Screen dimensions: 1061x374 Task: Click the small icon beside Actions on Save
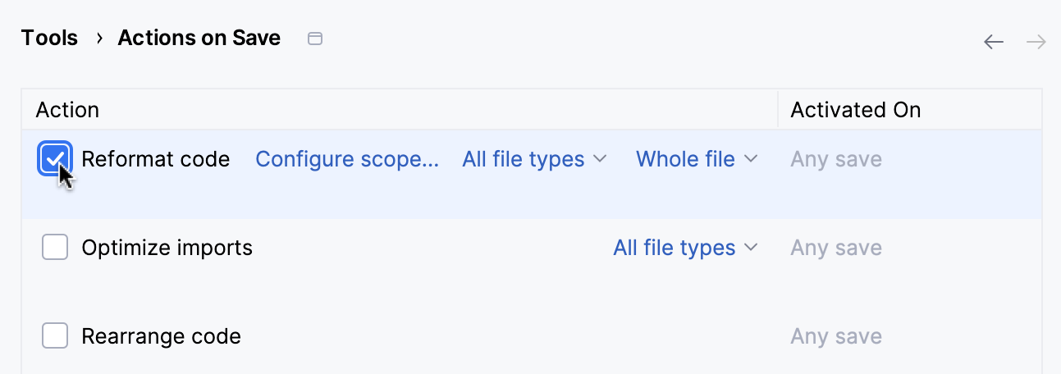point(314,39)
